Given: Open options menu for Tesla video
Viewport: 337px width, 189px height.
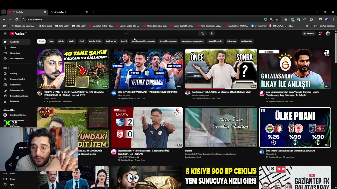Looking at the screenshot, I should tap(256, 92).
